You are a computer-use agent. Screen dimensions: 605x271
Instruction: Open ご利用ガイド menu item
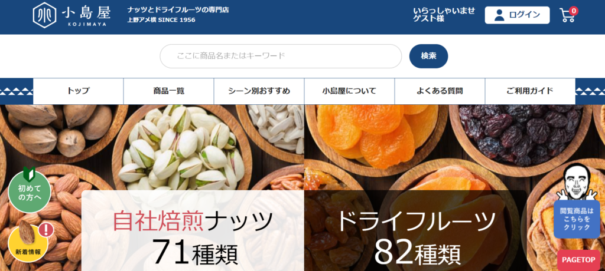[x=530, y=91]
